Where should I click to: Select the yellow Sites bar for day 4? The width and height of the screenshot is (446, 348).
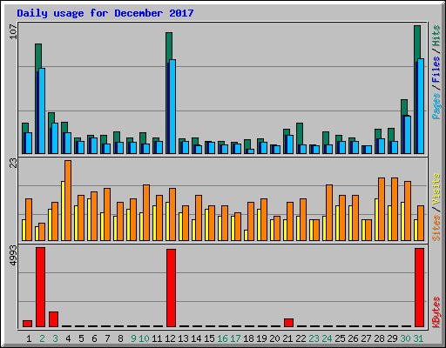[63, 211]
